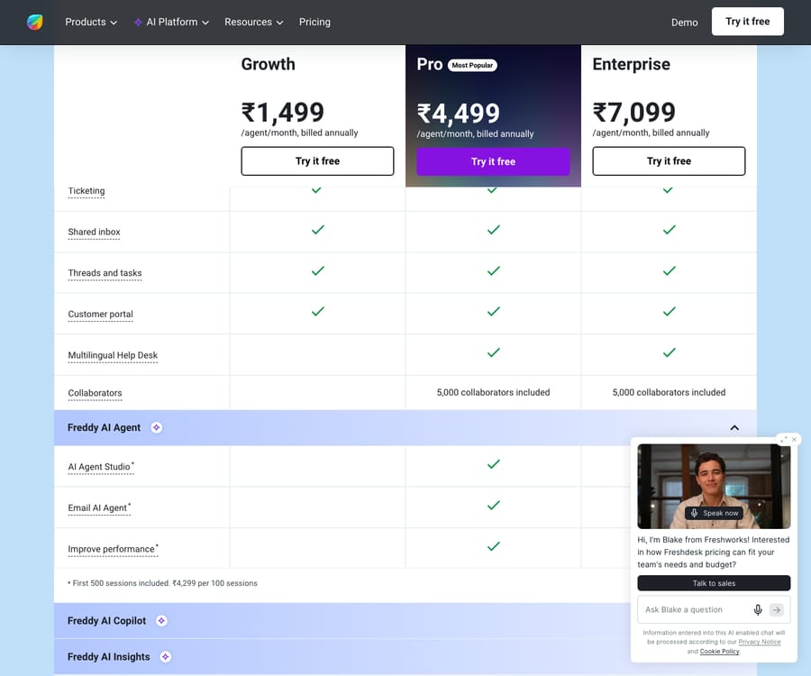811x676 pixels.
Task: Close the Blake chat widget
Action: [x=794, y=439]
